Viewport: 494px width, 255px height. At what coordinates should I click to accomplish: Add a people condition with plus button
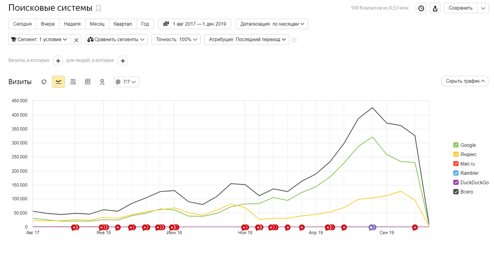click(x=123, y=61)
